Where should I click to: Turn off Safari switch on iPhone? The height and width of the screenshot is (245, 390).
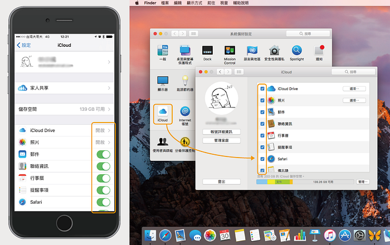(104, 202)
